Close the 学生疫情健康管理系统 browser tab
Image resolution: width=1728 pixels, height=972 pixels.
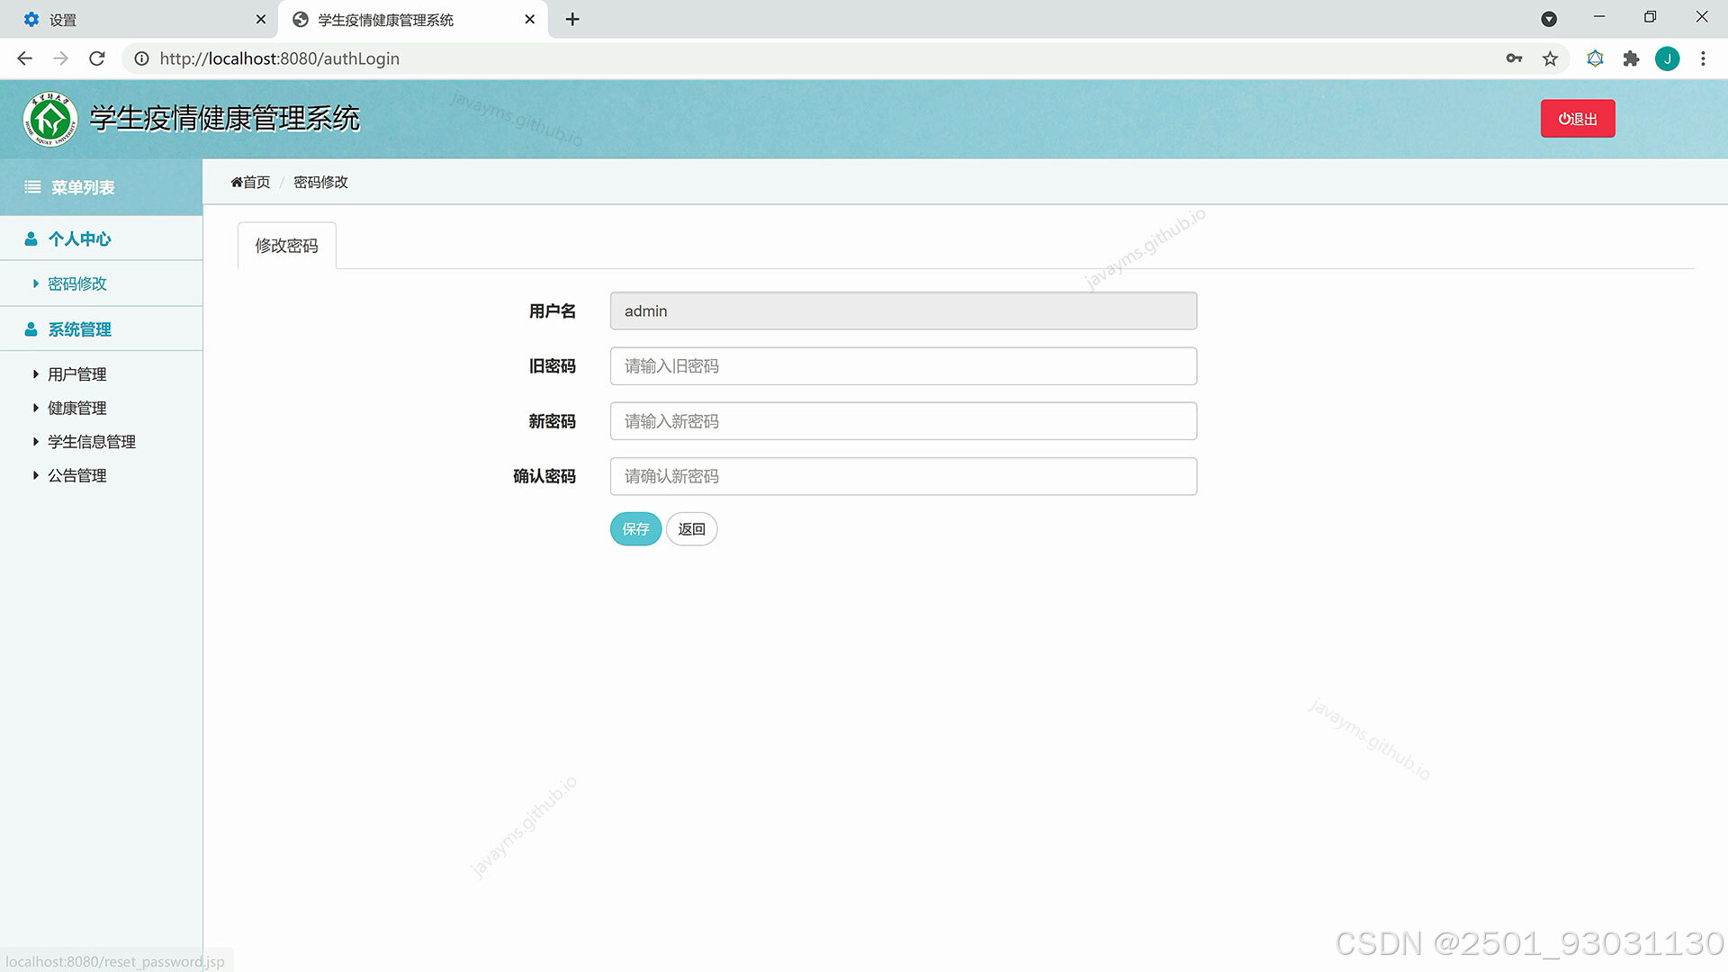(x=529, y=19)
